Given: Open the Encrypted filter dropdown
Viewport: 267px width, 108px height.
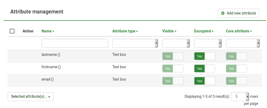Looking at the screenshot, I should pos(208,43).
